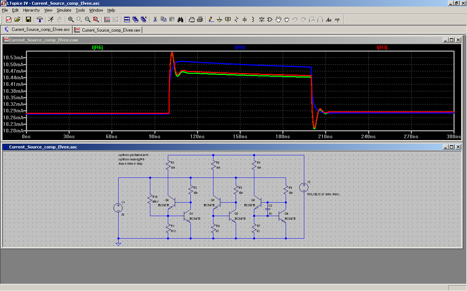
Task: Place a ground symbol
Action: [x=219, y=19]
